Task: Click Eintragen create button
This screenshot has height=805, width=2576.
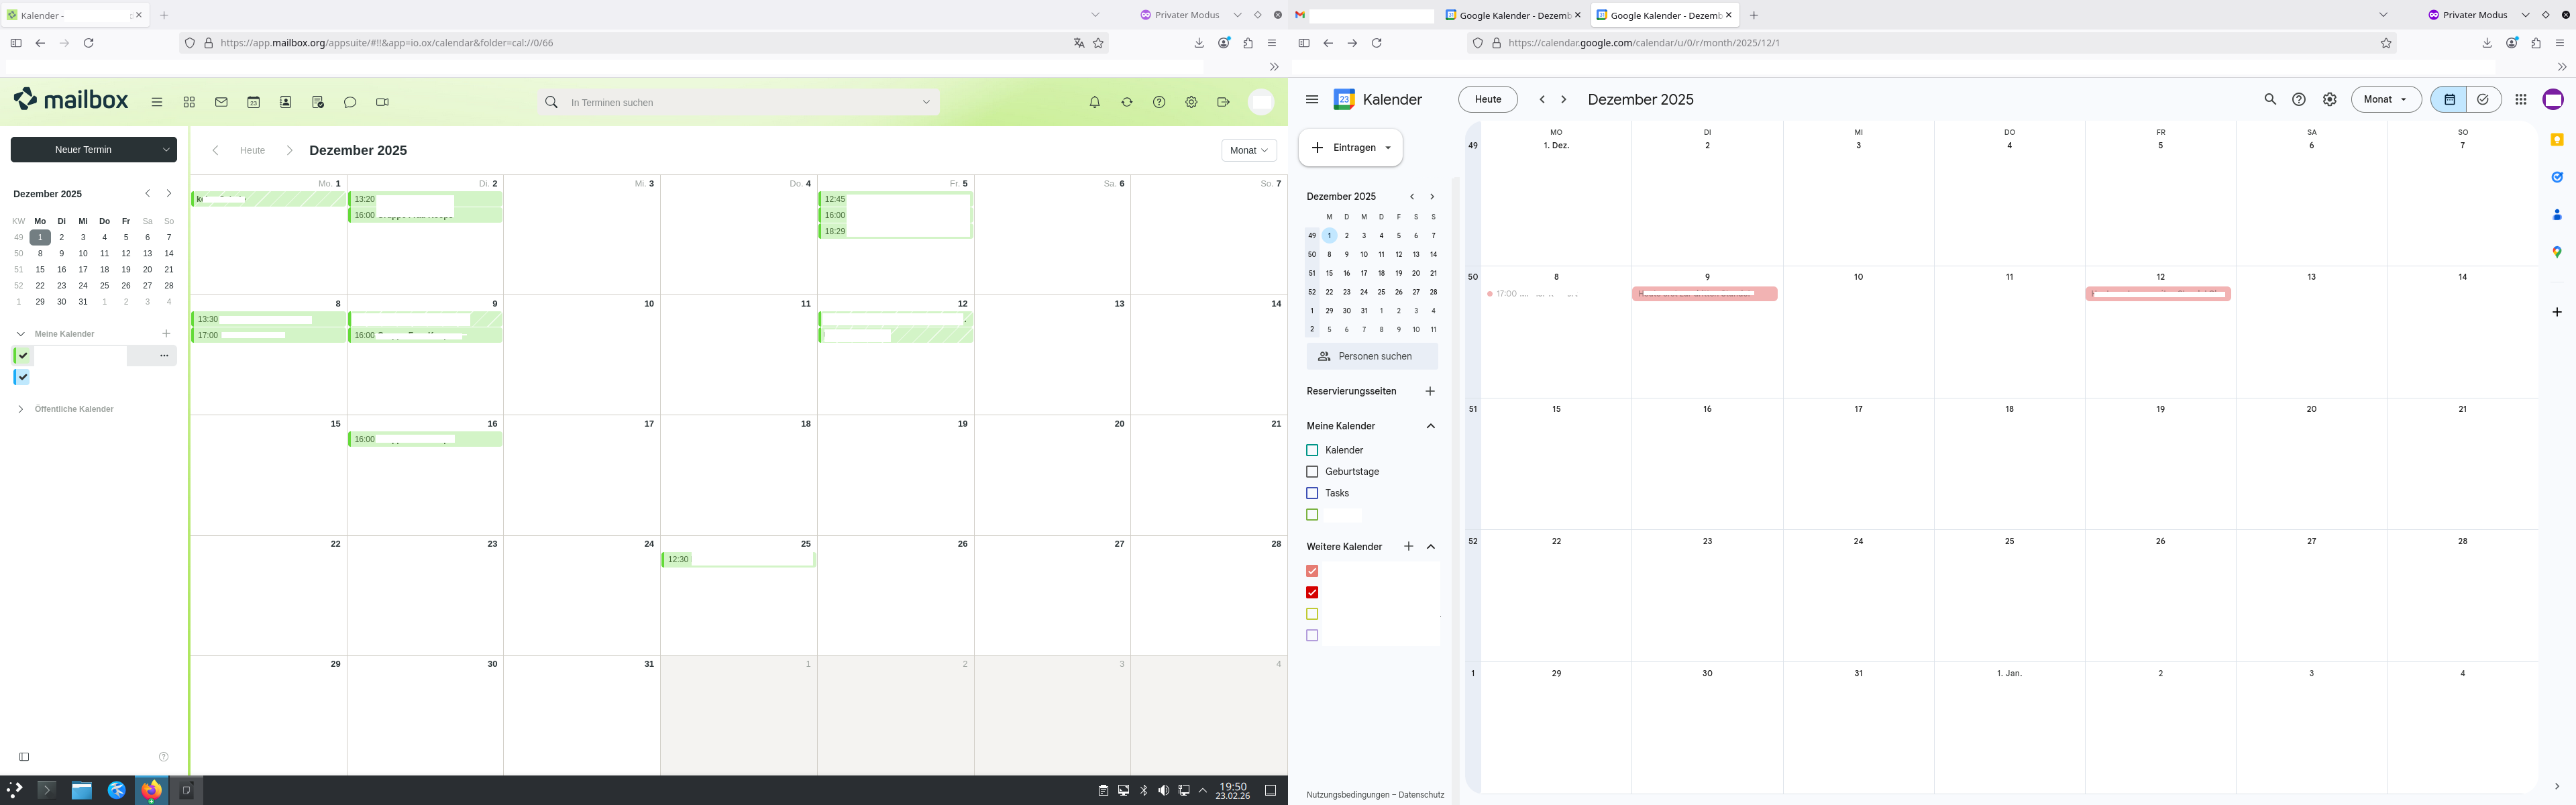Action: point(1344,148)
